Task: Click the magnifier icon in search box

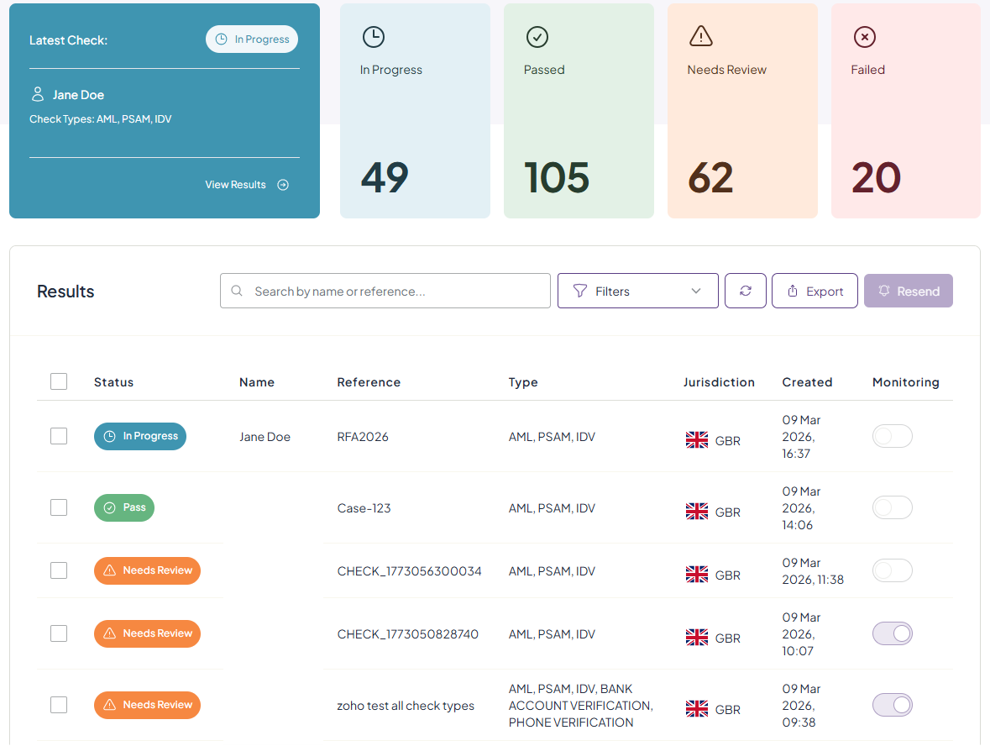Action: pos(237,291)
